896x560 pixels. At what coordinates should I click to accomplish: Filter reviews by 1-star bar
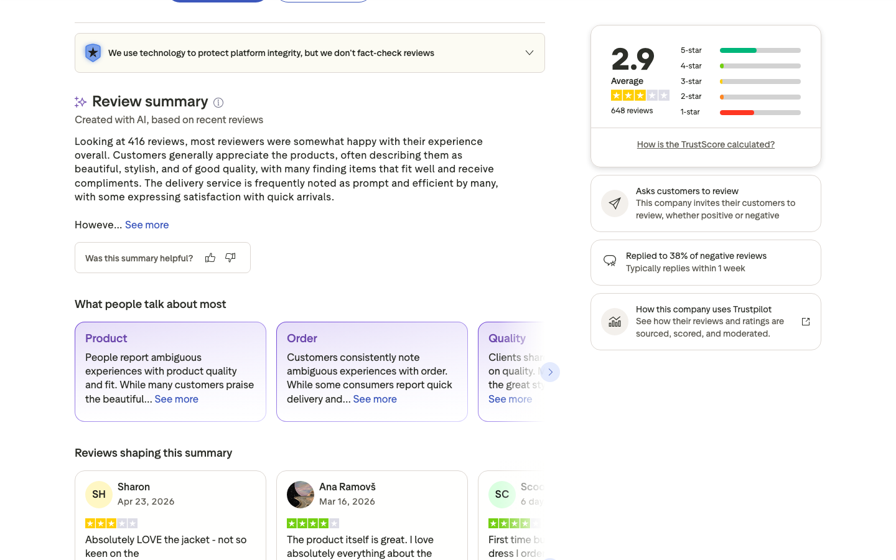(760, 113)
